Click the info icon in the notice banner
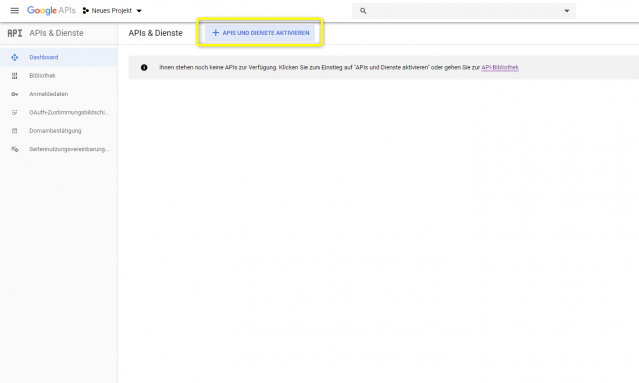This screenshot has height=383, width=639. 144,67
